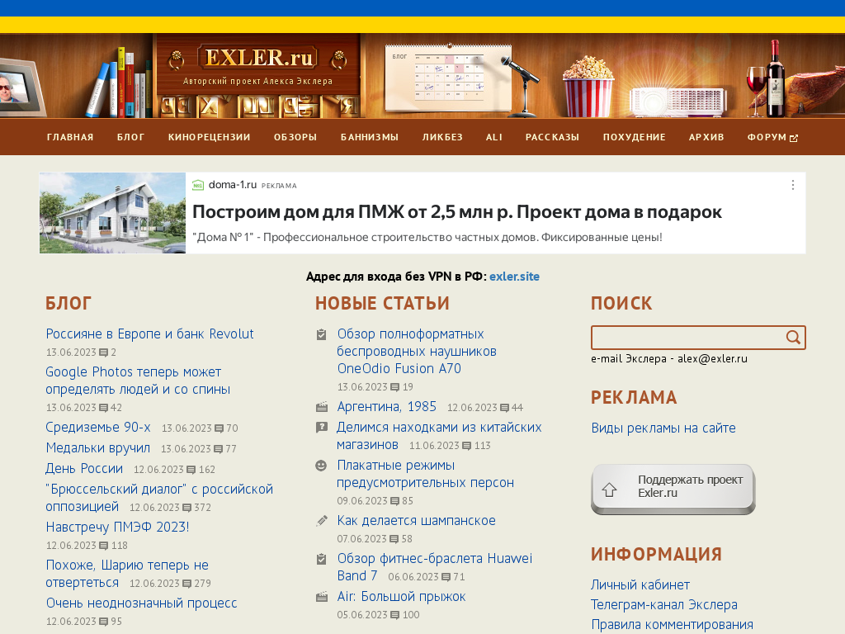
Task: Click comments icon for Средиземье 90-х post
Action: tap(219, 428)
